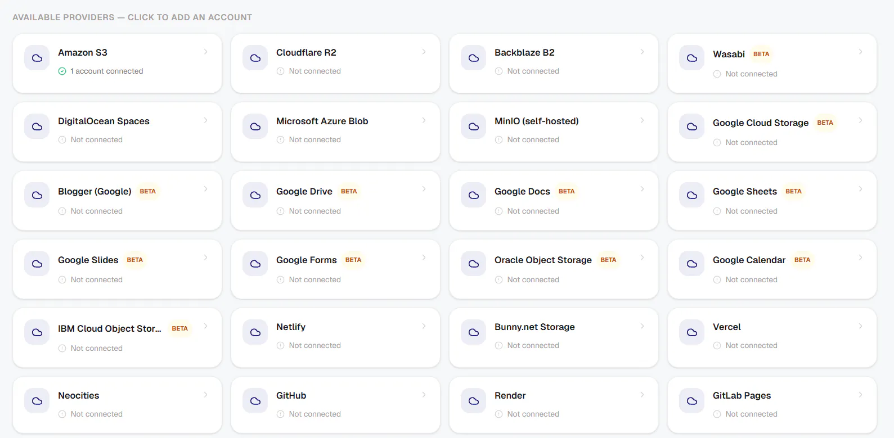Image resolution: width=894 pixels, height=438 pixels.
Task: Click the "MinIO (self-hosted)" provider name
Action: point(537,121)
